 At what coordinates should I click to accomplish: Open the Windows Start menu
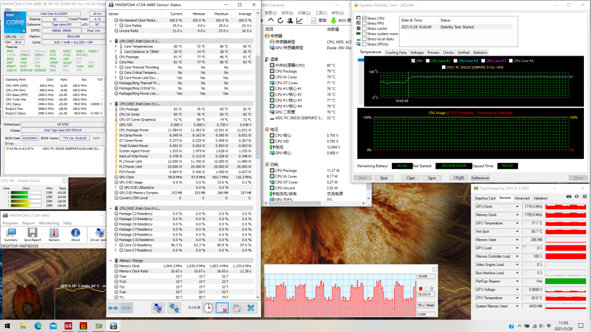pyautogui.click(x=7, y=326)
